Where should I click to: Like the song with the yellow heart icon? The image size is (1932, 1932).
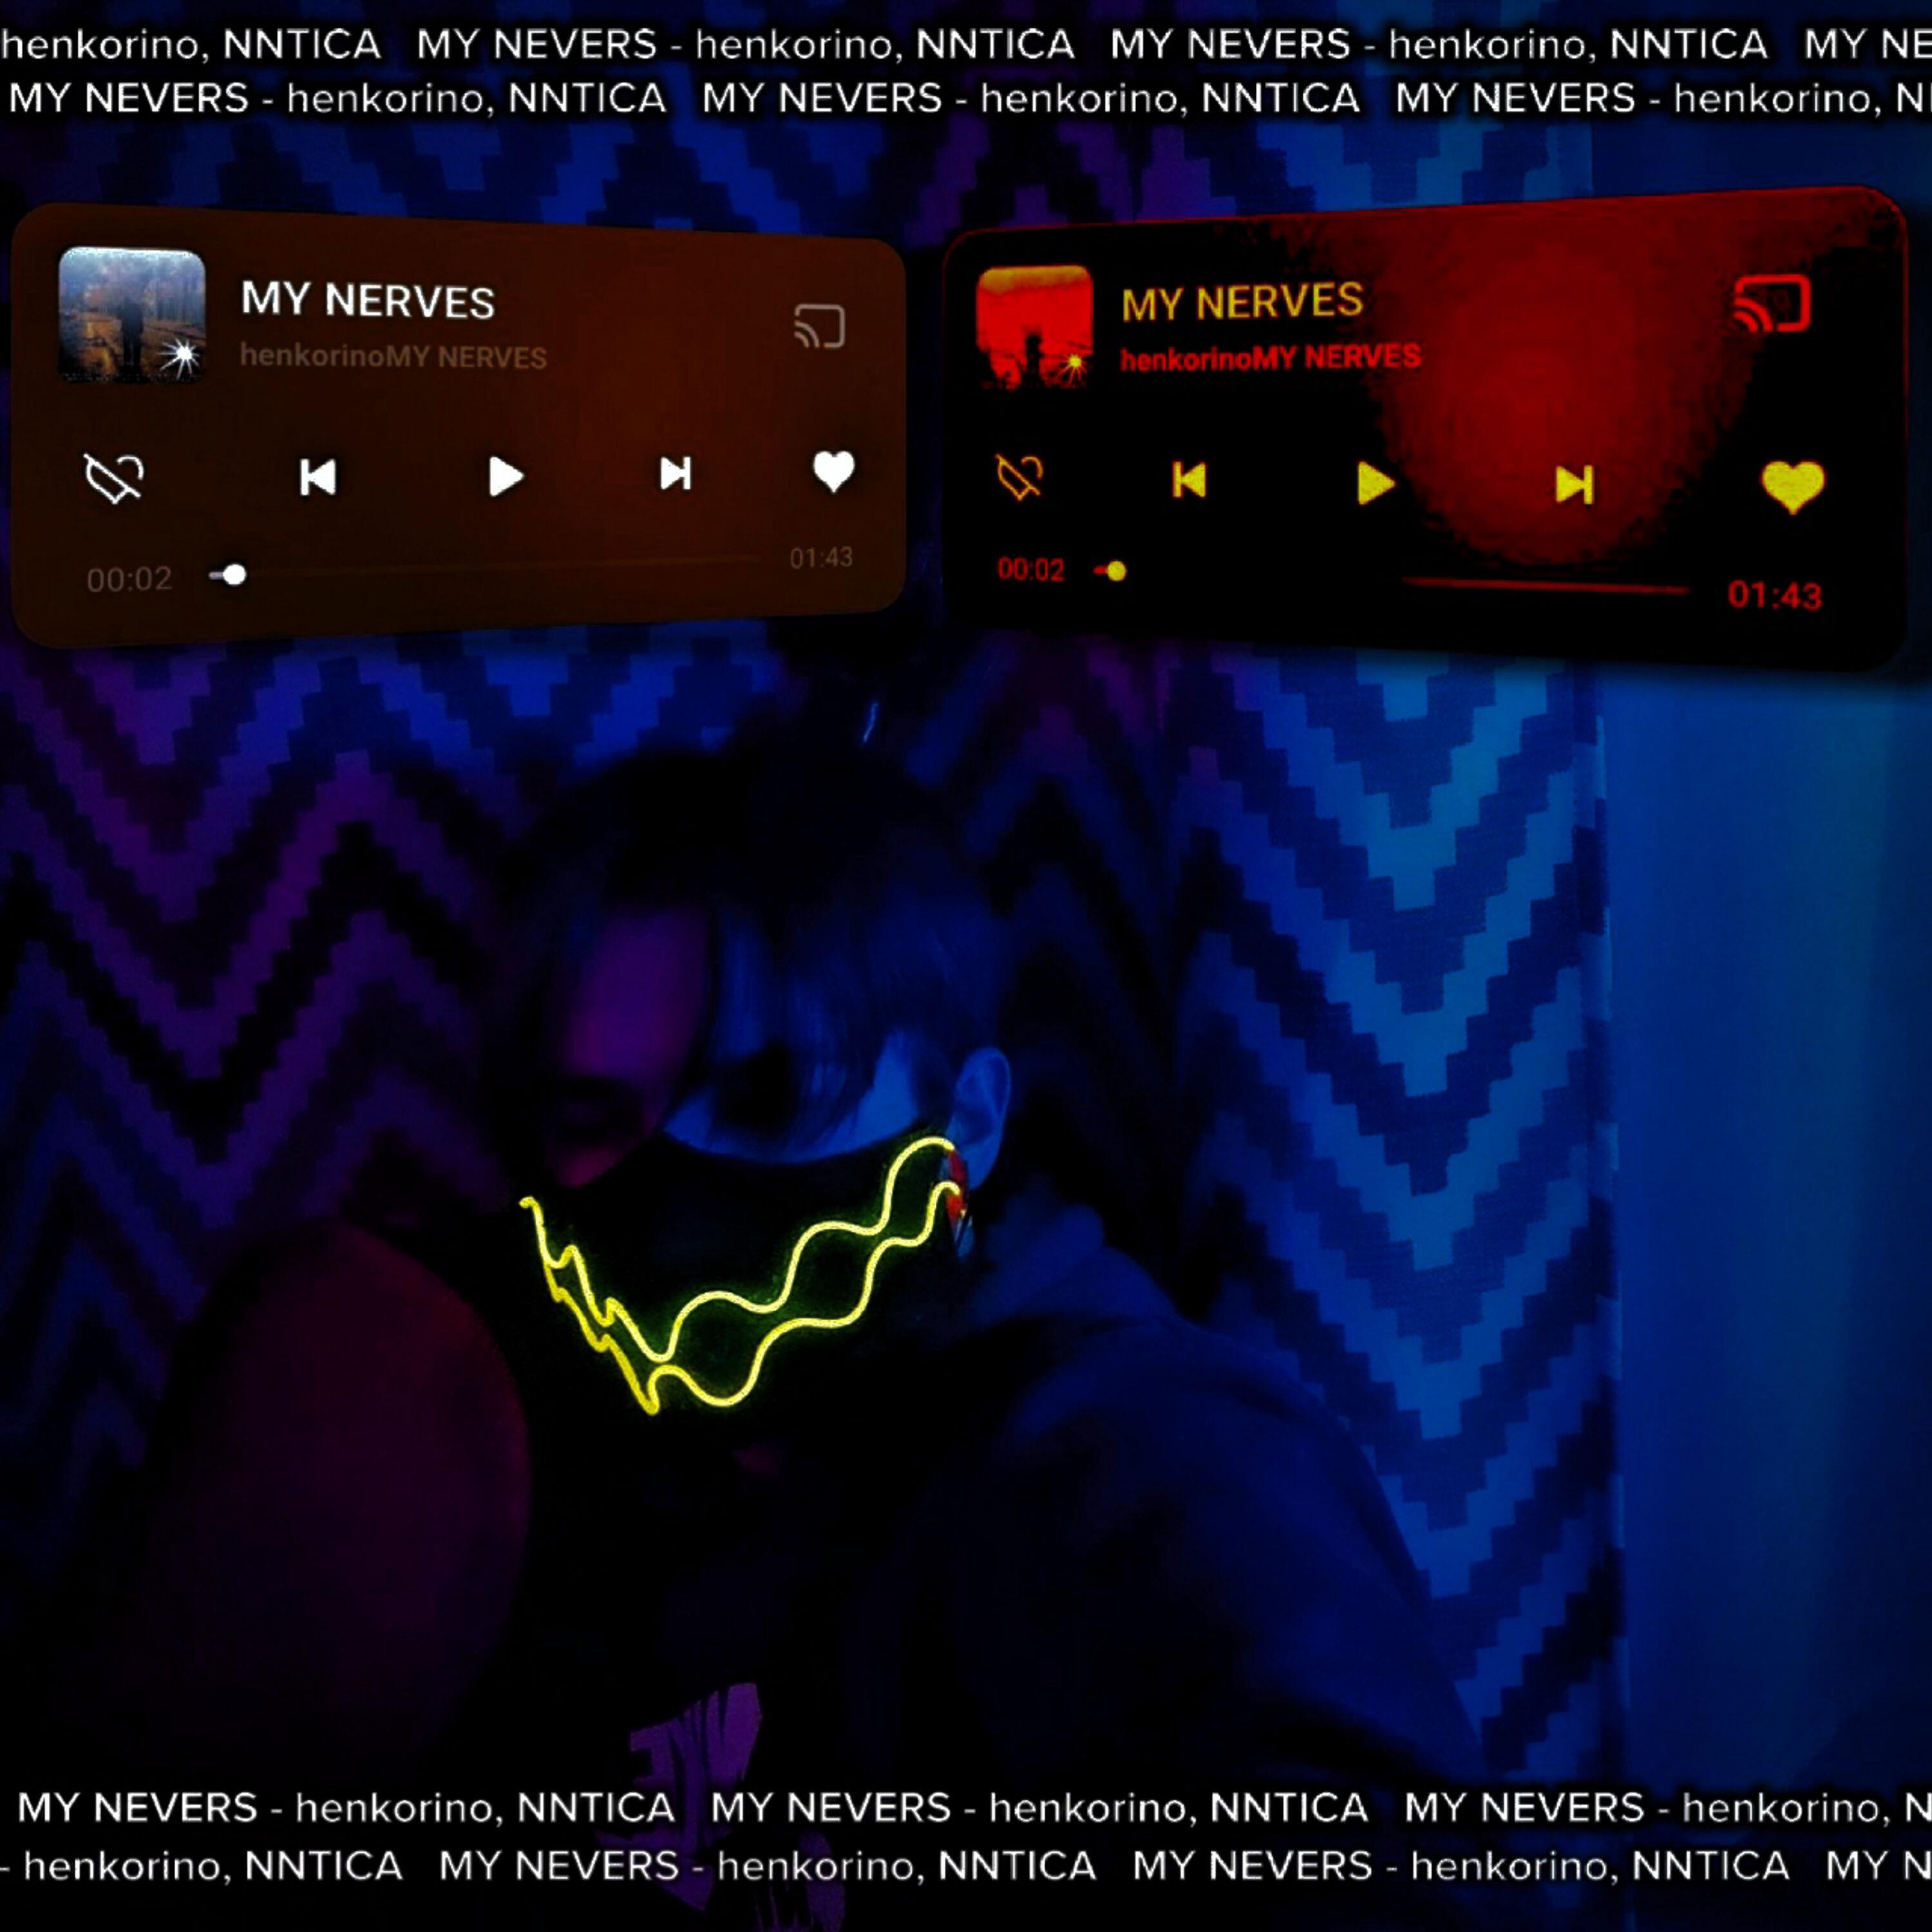click(x=1793, y=487)
